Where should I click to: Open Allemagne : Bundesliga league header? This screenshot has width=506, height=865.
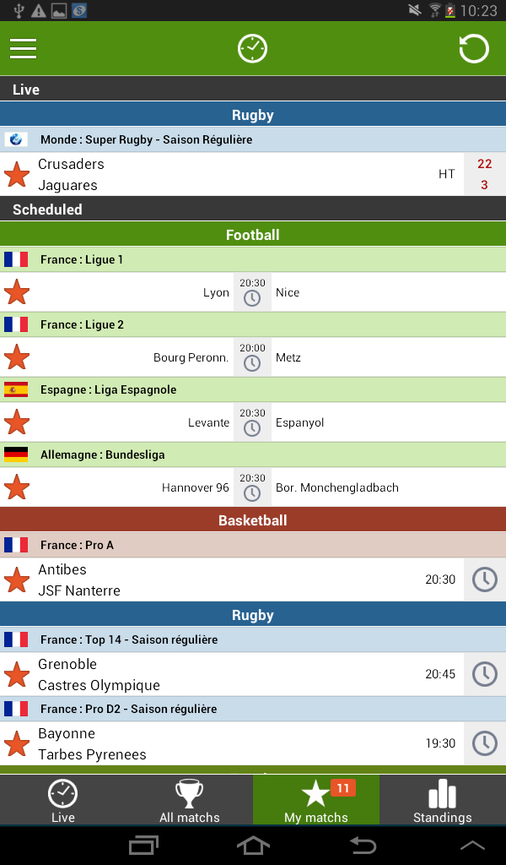253,454
